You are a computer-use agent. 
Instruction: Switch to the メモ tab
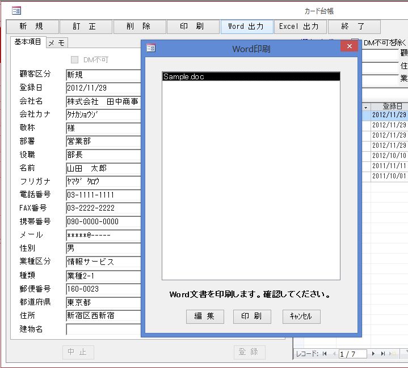pyautogui.click(x=57, y=43)
